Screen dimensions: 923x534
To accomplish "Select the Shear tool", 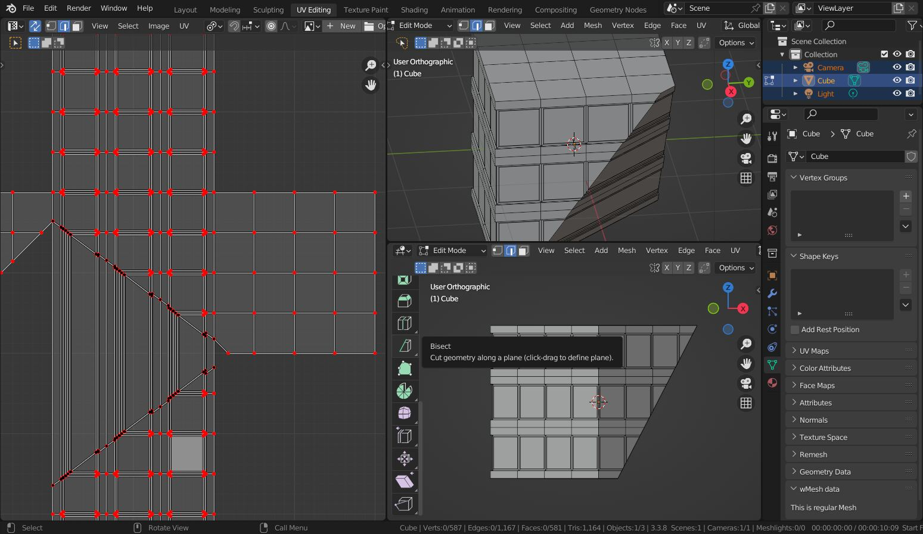I will [x=405, y=481].
